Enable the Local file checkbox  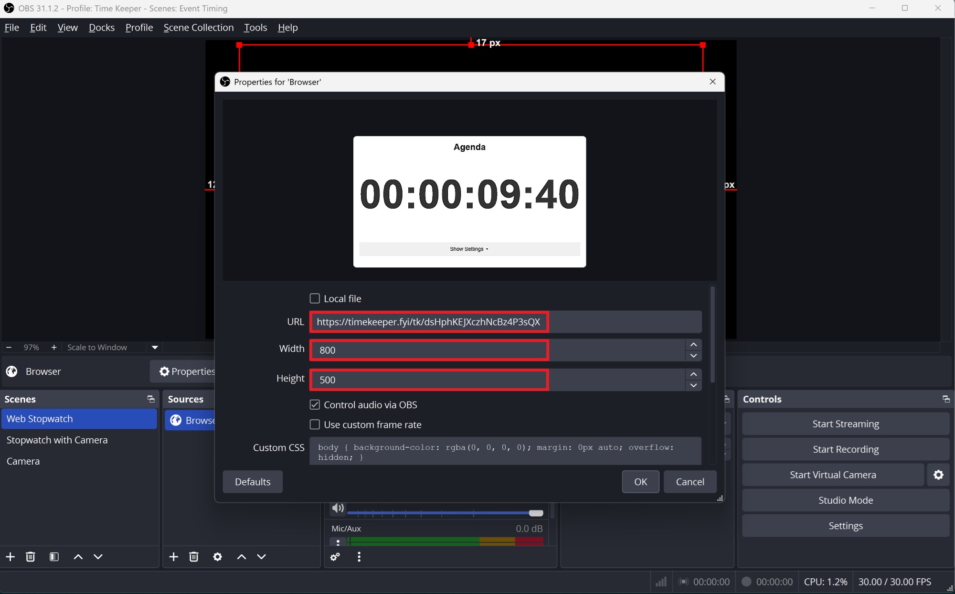tap(315, 298)
